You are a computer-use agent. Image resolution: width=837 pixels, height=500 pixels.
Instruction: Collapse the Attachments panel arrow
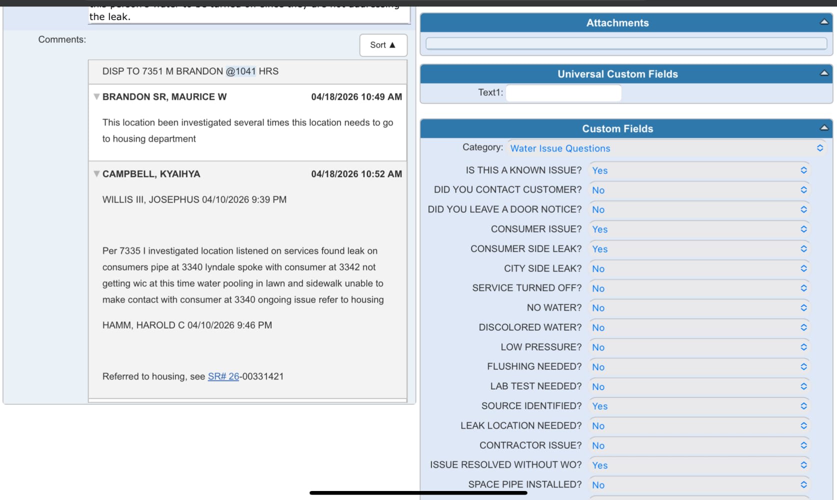tap(824, 22)
